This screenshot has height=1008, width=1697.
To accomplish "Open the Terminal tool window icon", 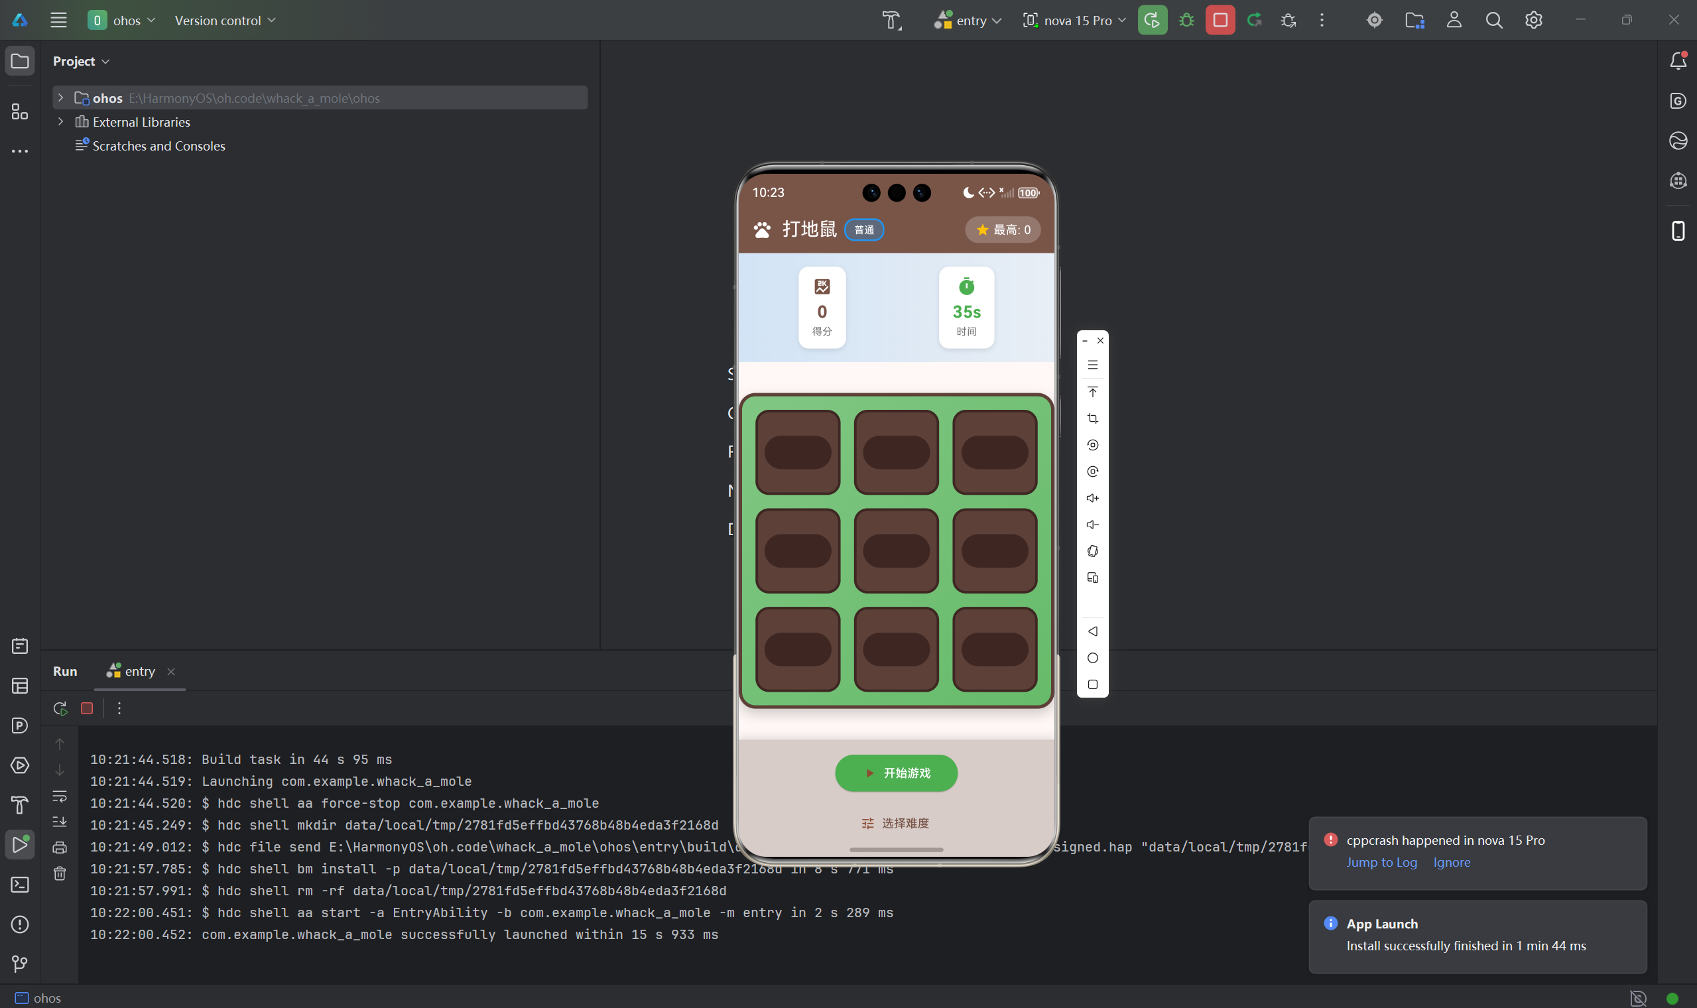I will coord(20,885).
